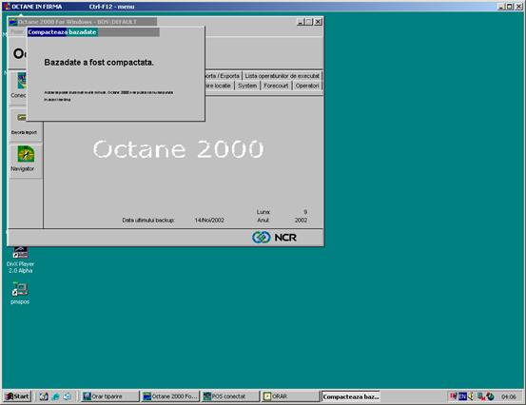
Task: Open the ORAR taskbar button
Action: [290, 396]
